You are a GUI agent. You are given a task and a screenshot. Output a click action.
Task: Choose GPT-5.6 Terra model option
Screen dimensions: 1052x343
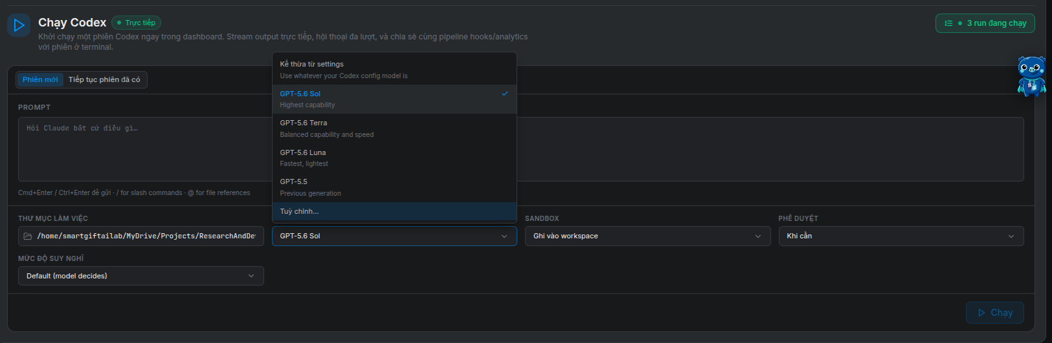(x=394, y=129)
